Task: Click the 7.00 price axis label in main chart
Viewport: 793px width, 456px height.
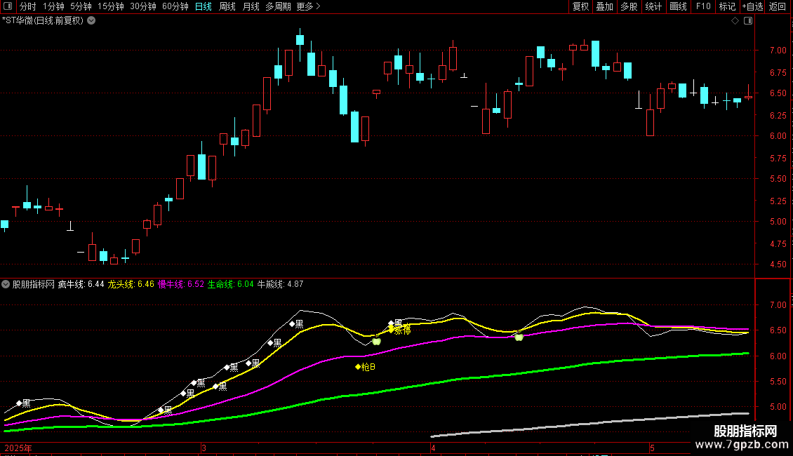Action: point(778,50)
